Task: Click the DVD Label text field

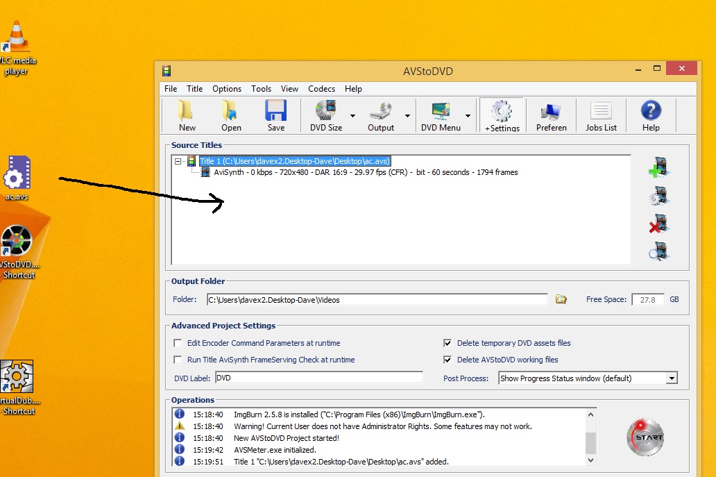Action: point(318,378)
